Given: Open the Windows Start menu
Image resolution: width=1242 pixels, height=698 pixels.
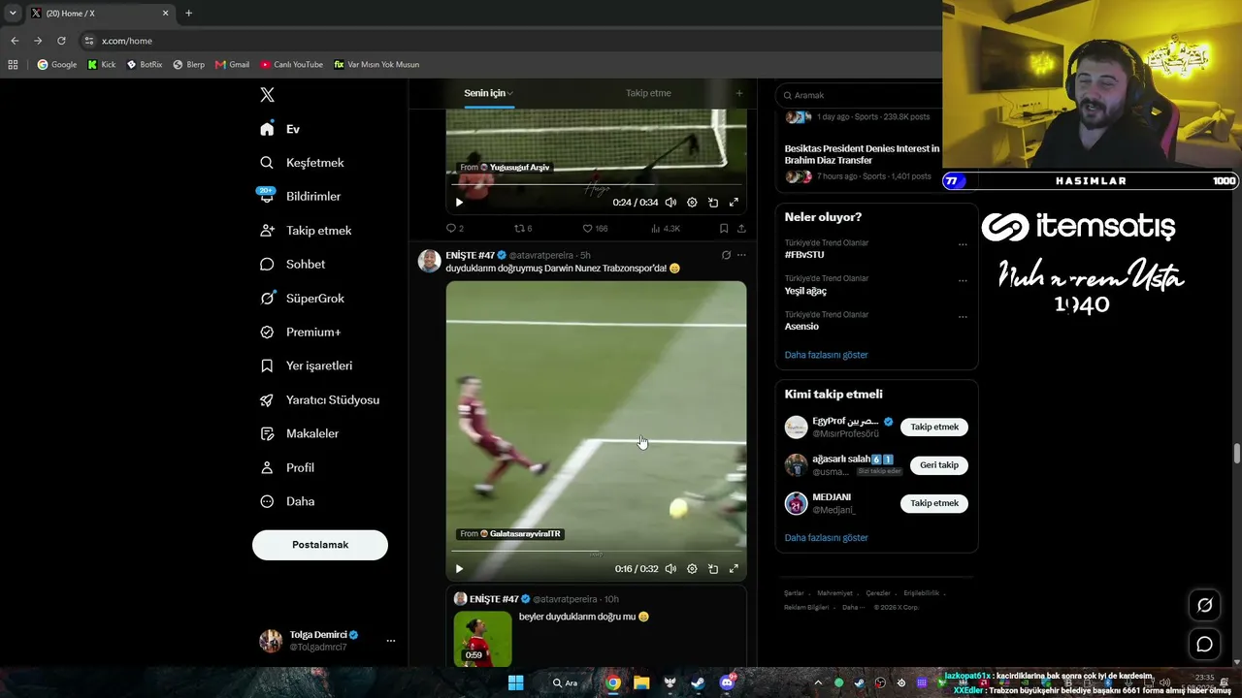Looking at the screenshot, I should 516,682.
